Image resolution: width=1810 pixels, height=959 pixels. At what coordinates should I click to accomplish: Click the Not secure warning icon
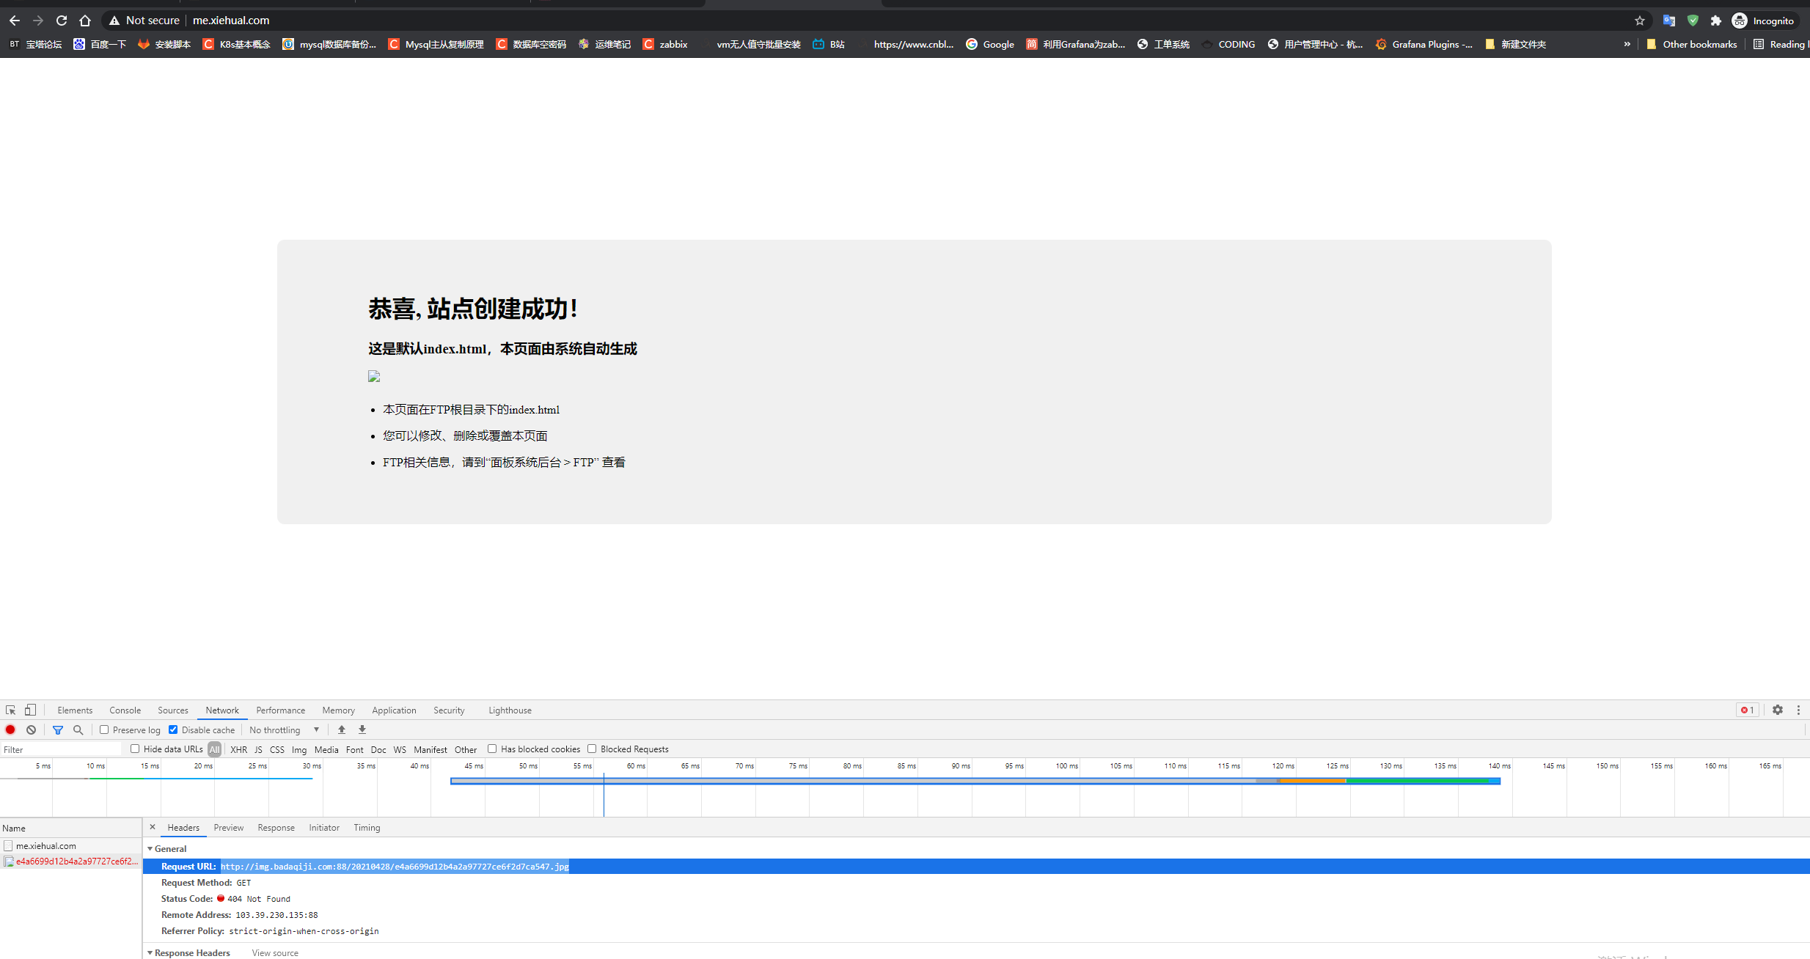(114, 21)
